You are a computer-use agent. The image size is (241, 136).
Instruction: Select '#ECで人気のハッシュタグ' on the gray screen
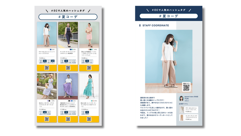pos(68,11)
